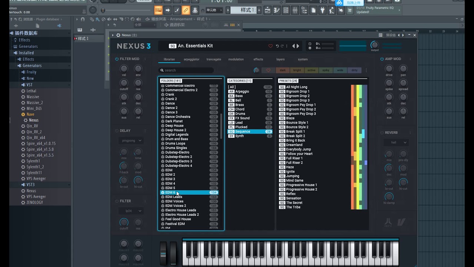Open the Nexus window menu arrow

coord(113,35)
